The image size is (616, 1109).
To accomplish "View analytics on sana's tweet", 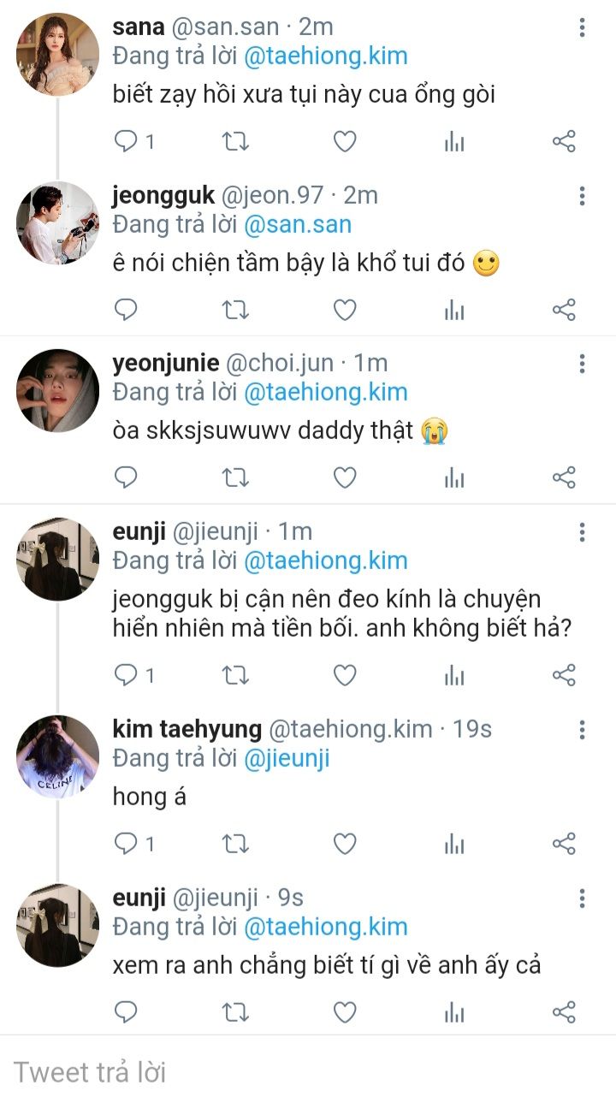I will click(454, 142).
